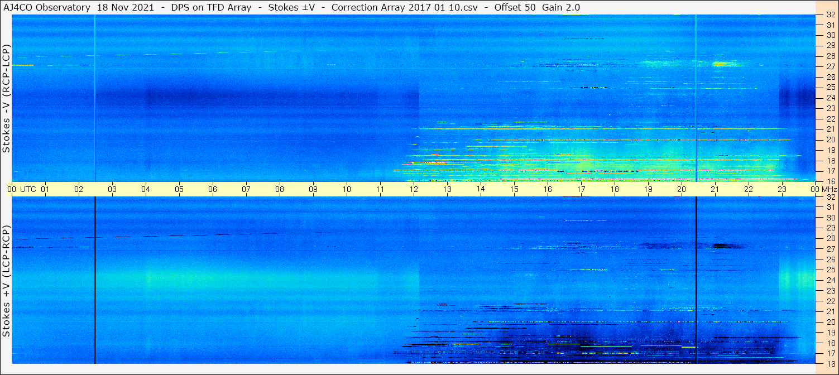Select the 09 hour tick on the time axis
This screenshot has width=839, height=375.
click(313, 189)
